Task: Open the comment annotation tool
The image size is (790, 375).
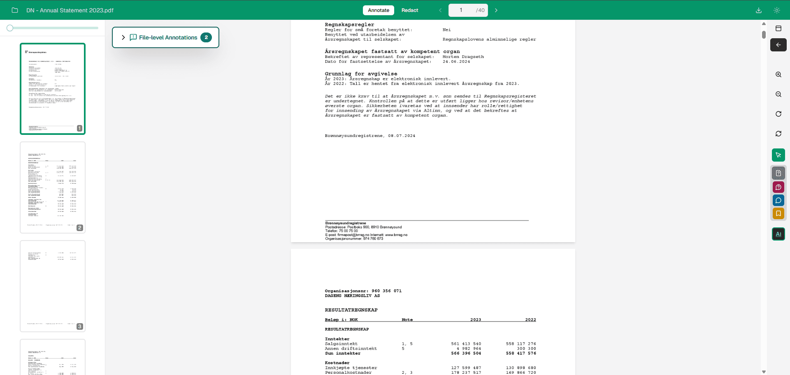Action: pyautogui.click(x=778, y=200)
